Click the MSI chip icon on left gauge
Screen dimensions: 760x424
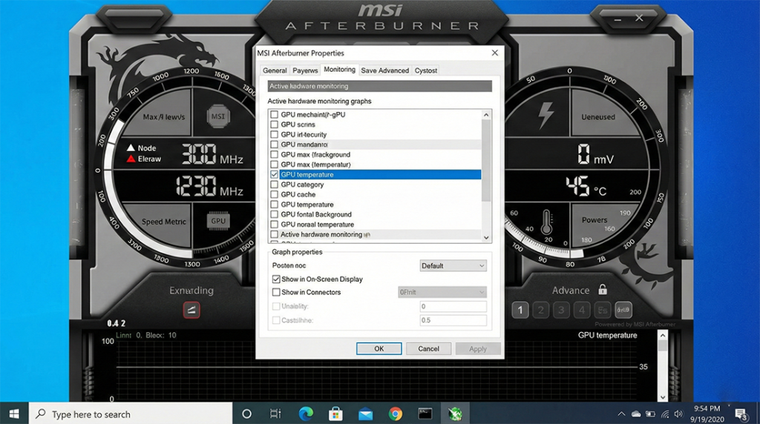click(218, 116)
